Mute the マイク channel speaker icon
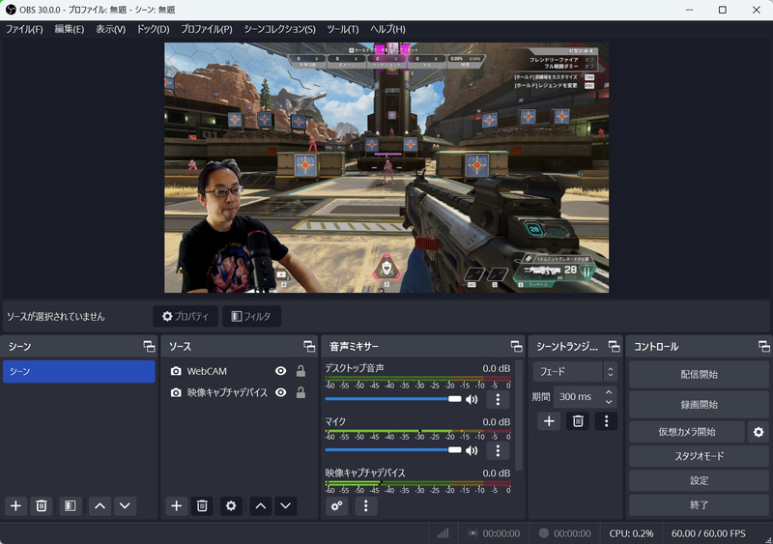The width and height of the screenshot is (773, 544). [472, 450]
